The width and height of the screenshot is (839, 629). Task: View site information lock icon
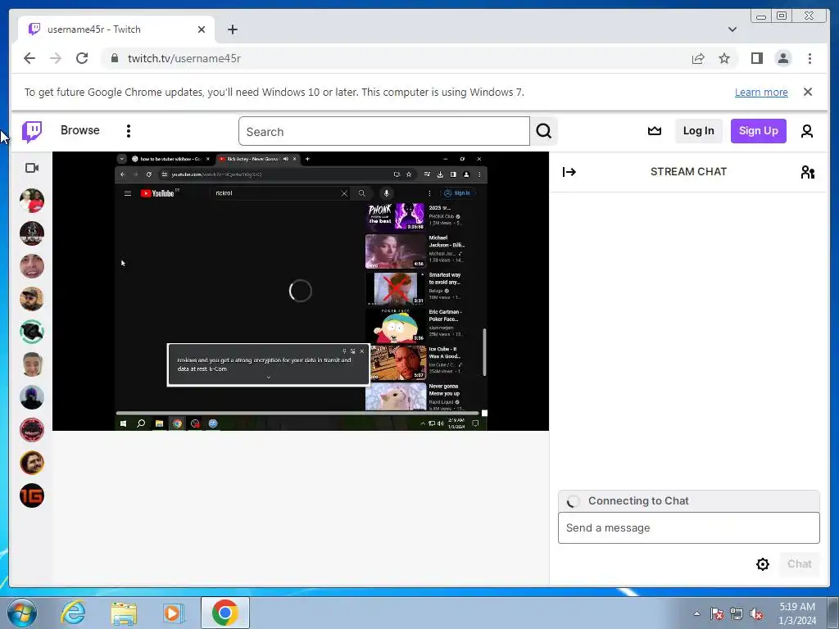[x=115, y=58]
